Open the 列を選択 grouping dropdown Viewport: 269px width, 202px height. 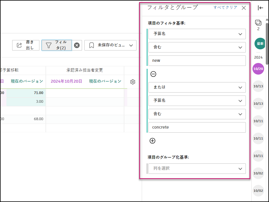point(197,169)
